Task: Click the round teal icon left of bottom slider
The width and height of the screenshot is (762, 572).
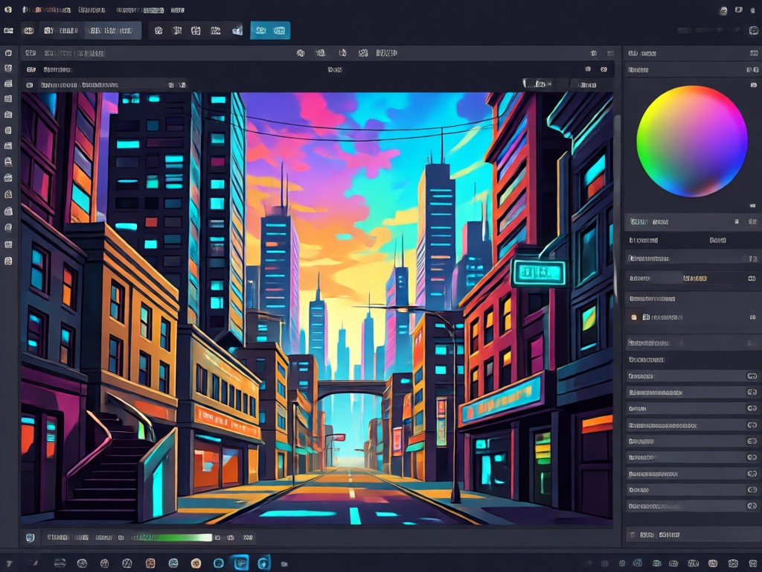Action: pos(30,538)
